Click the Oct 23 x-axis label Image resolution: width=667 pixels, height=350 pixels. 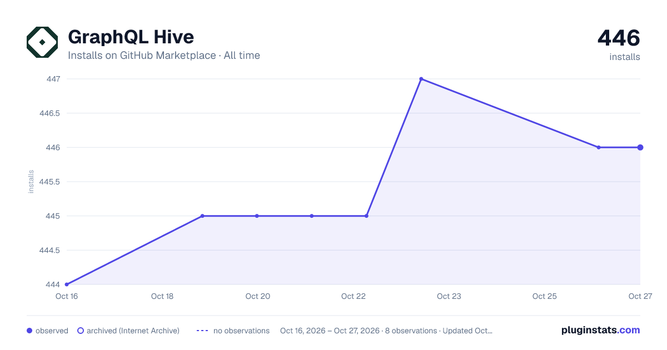click(x=449, y=296)
